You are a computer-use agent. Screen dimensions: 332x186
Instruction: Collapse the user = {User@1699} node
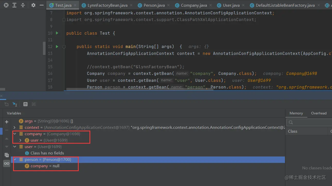14,147
